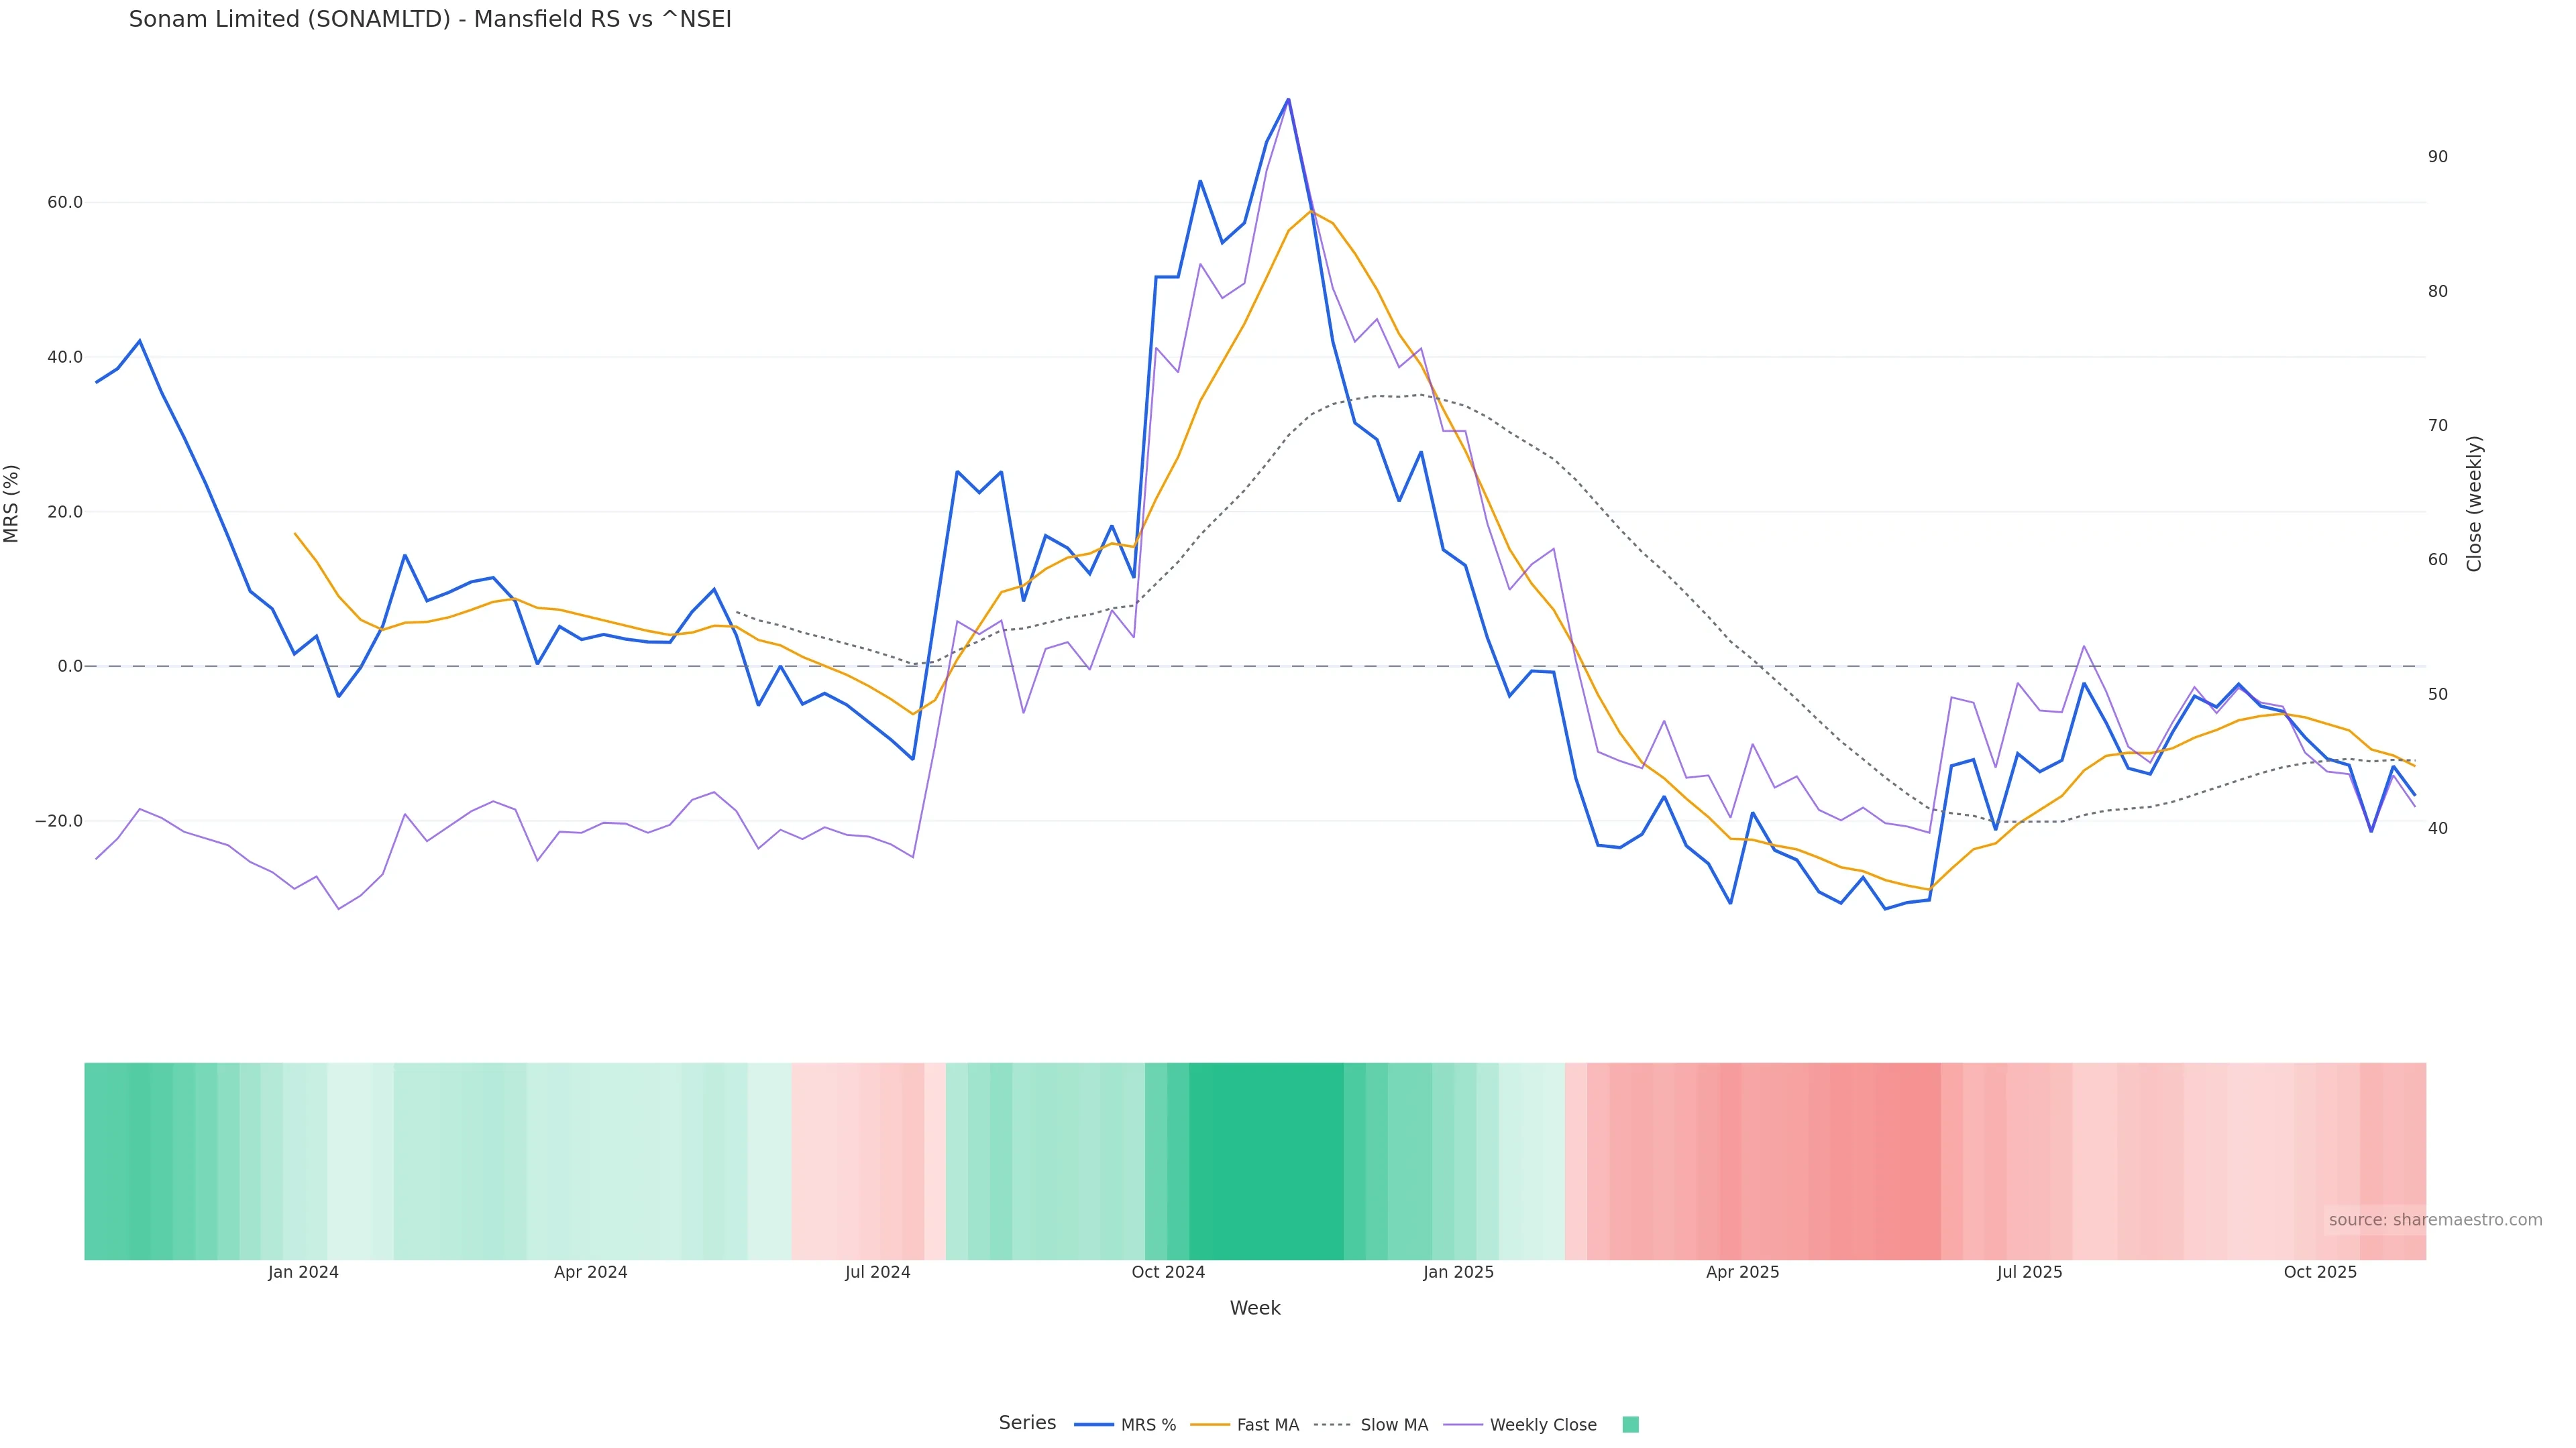Screen dimensions: 2576x1448
Task: Click the Close (weekly) right axis title
Action: click(2474, 503)
